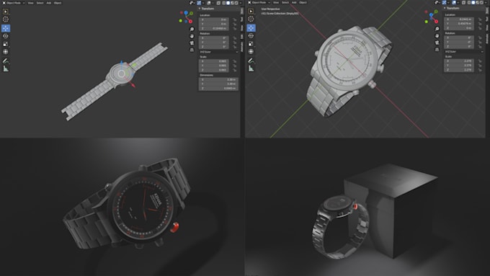Click blue Z axis on left navigation gizmo

coord(186,12)
